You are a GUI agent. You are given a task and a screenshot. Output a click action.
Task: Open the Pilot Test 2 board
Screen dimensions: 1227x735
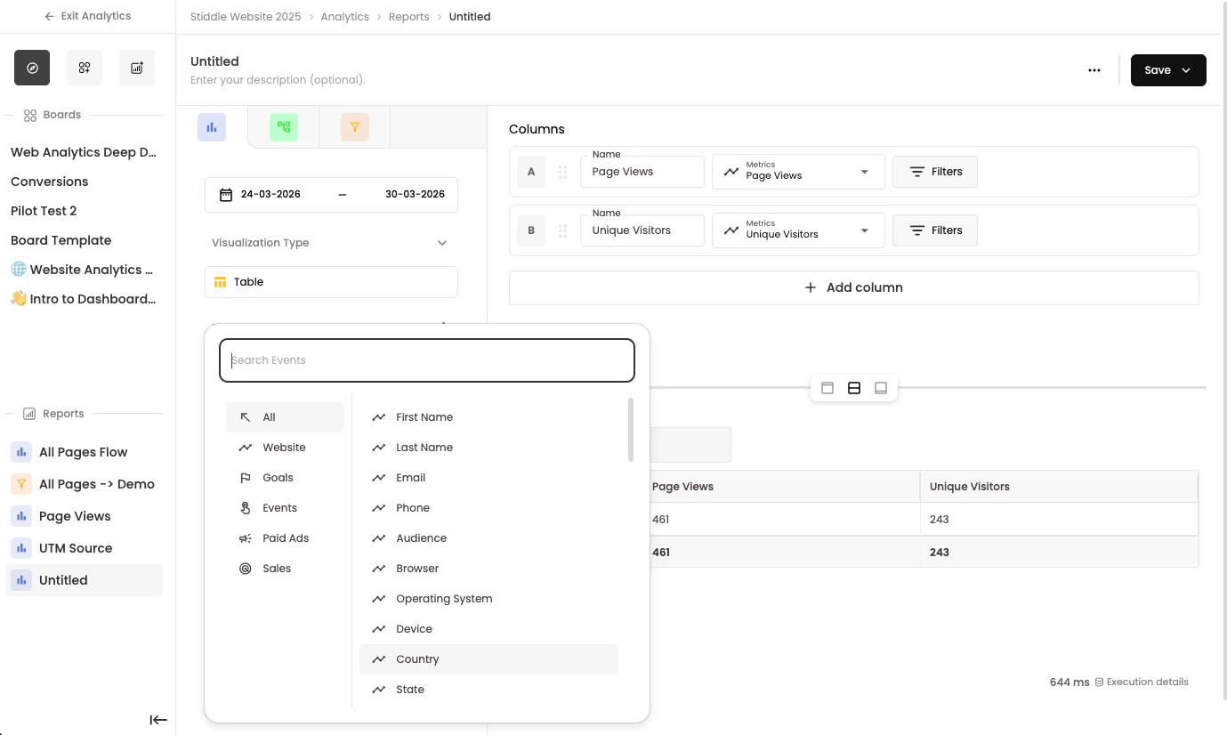pos(44,211)
